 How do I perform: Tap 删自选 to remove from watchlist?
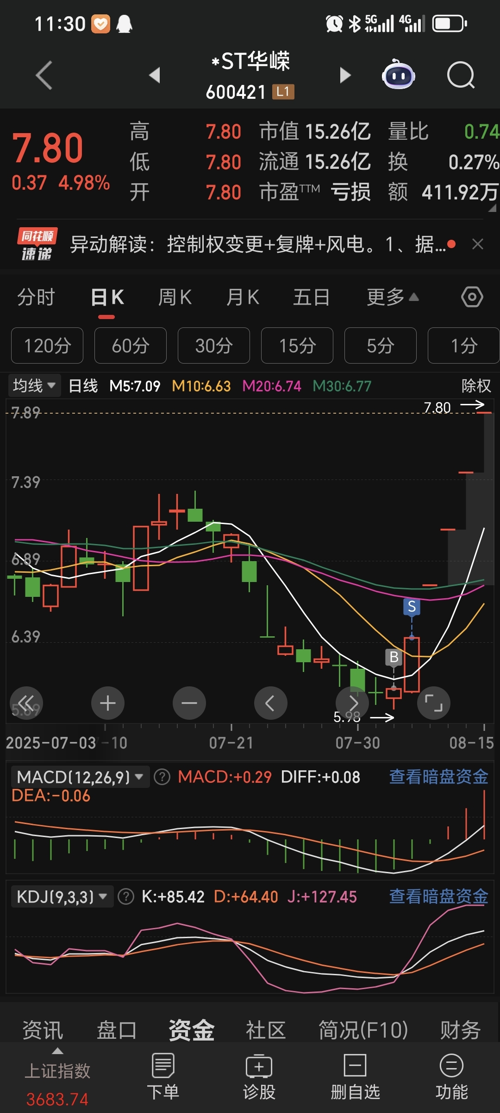coord(355,1077)
